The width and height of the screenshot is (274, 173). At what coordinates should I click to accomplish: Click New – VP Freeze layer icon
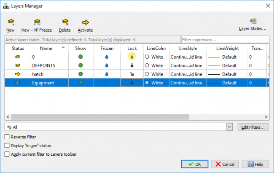pos(37,22)
